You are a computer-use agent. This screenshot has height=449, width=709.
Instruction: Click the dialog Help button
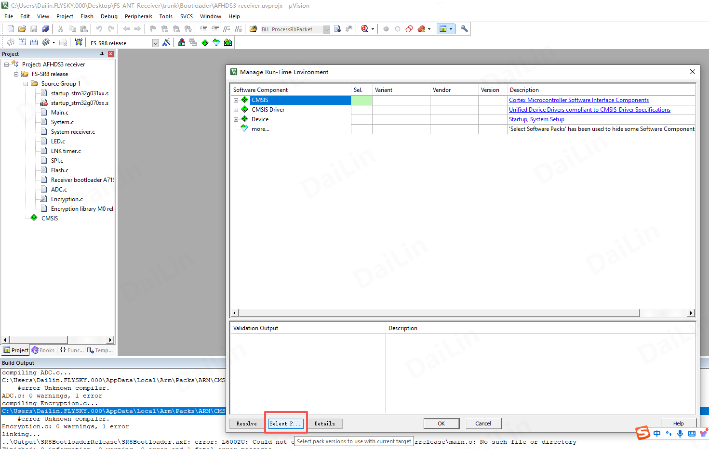[678, 423]
